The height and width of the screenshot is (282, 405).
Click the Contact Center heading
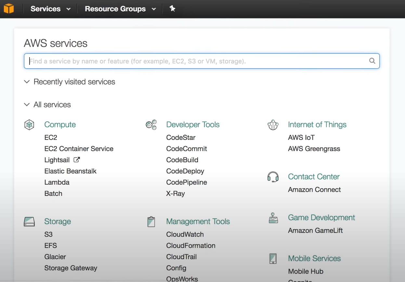point(314,177)
